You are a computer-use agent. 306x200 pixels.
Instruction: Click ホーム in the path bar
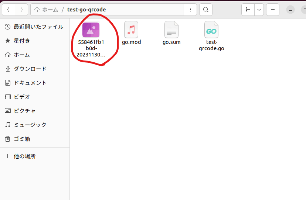tap(50, 10)
